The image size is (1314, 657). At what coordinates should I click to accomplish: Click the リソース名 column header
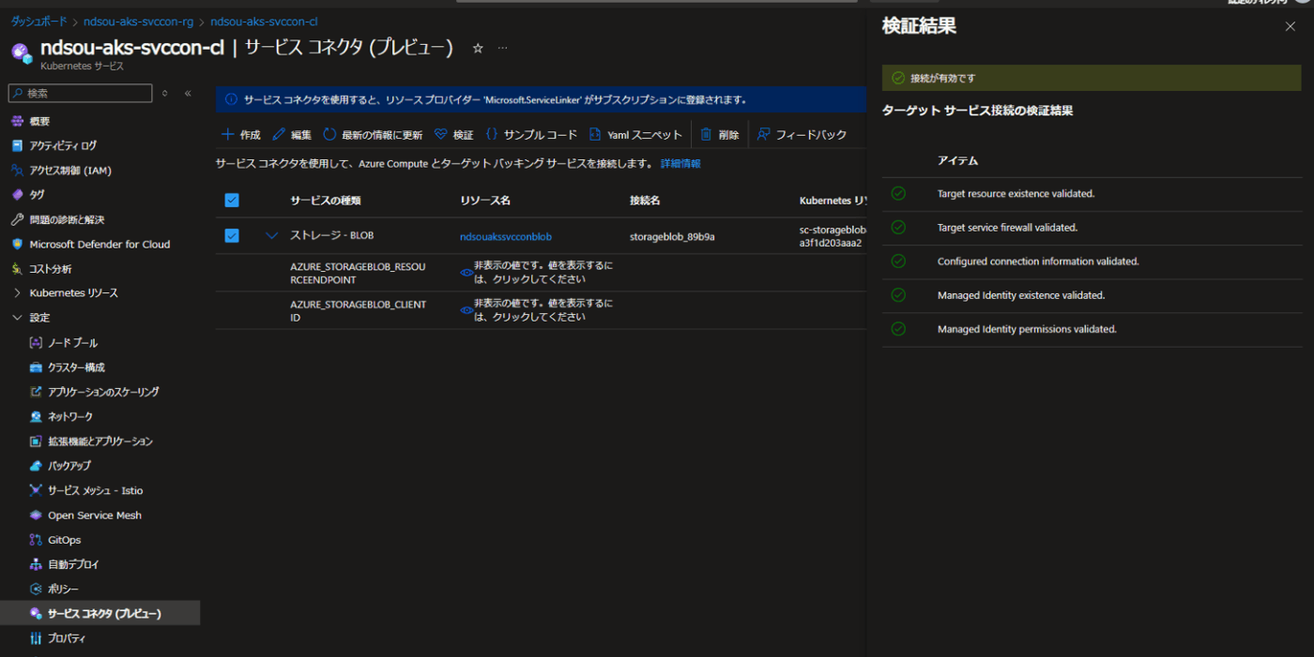pyautogui.click(x=485, y=201)
